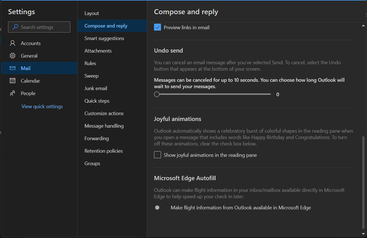Open the Layout settings page

coord(112,13)
